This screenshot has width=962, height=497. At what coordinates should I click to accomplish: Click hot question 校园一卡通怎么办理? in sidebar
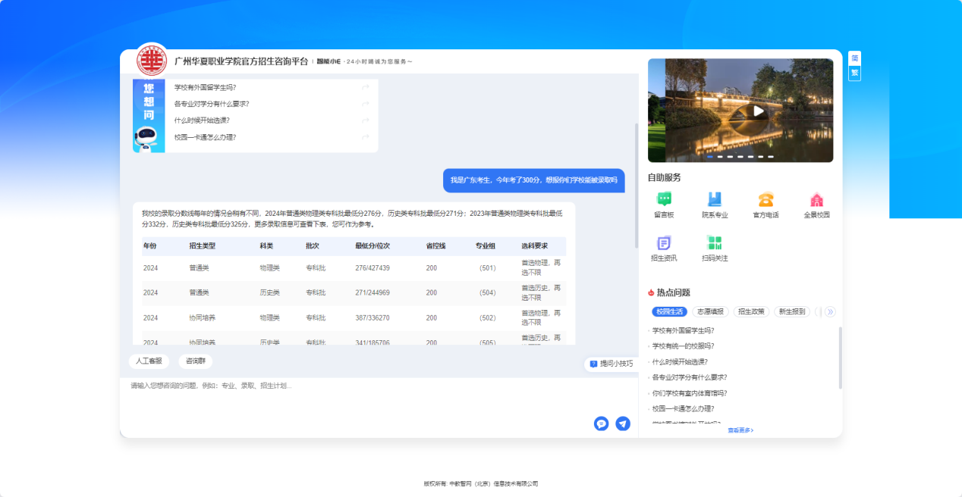683,408
